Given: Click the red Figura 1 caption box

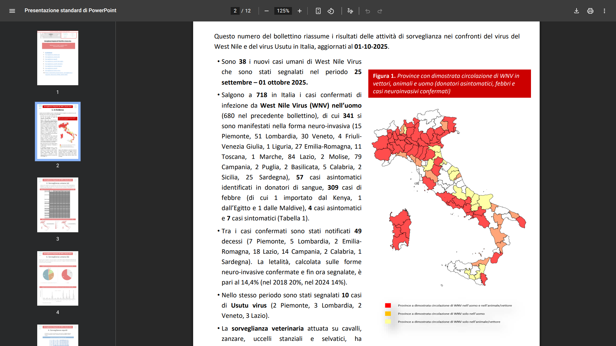Looking at the screenshot, I should 449,84.
